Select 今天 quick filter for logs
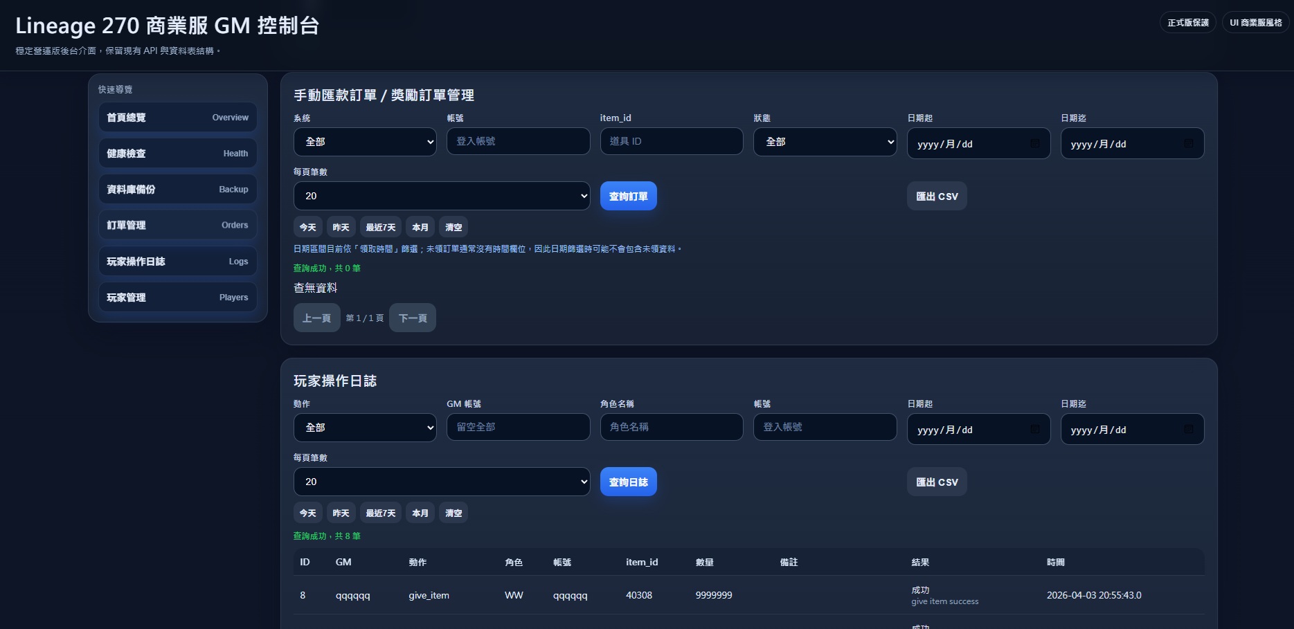1294x629 pixels. pyautogui.click(x=308, y=513)
